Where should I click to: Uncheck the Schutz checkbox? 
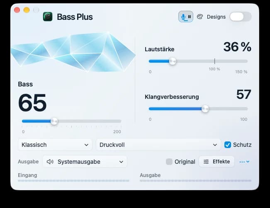tap(227, 145)
